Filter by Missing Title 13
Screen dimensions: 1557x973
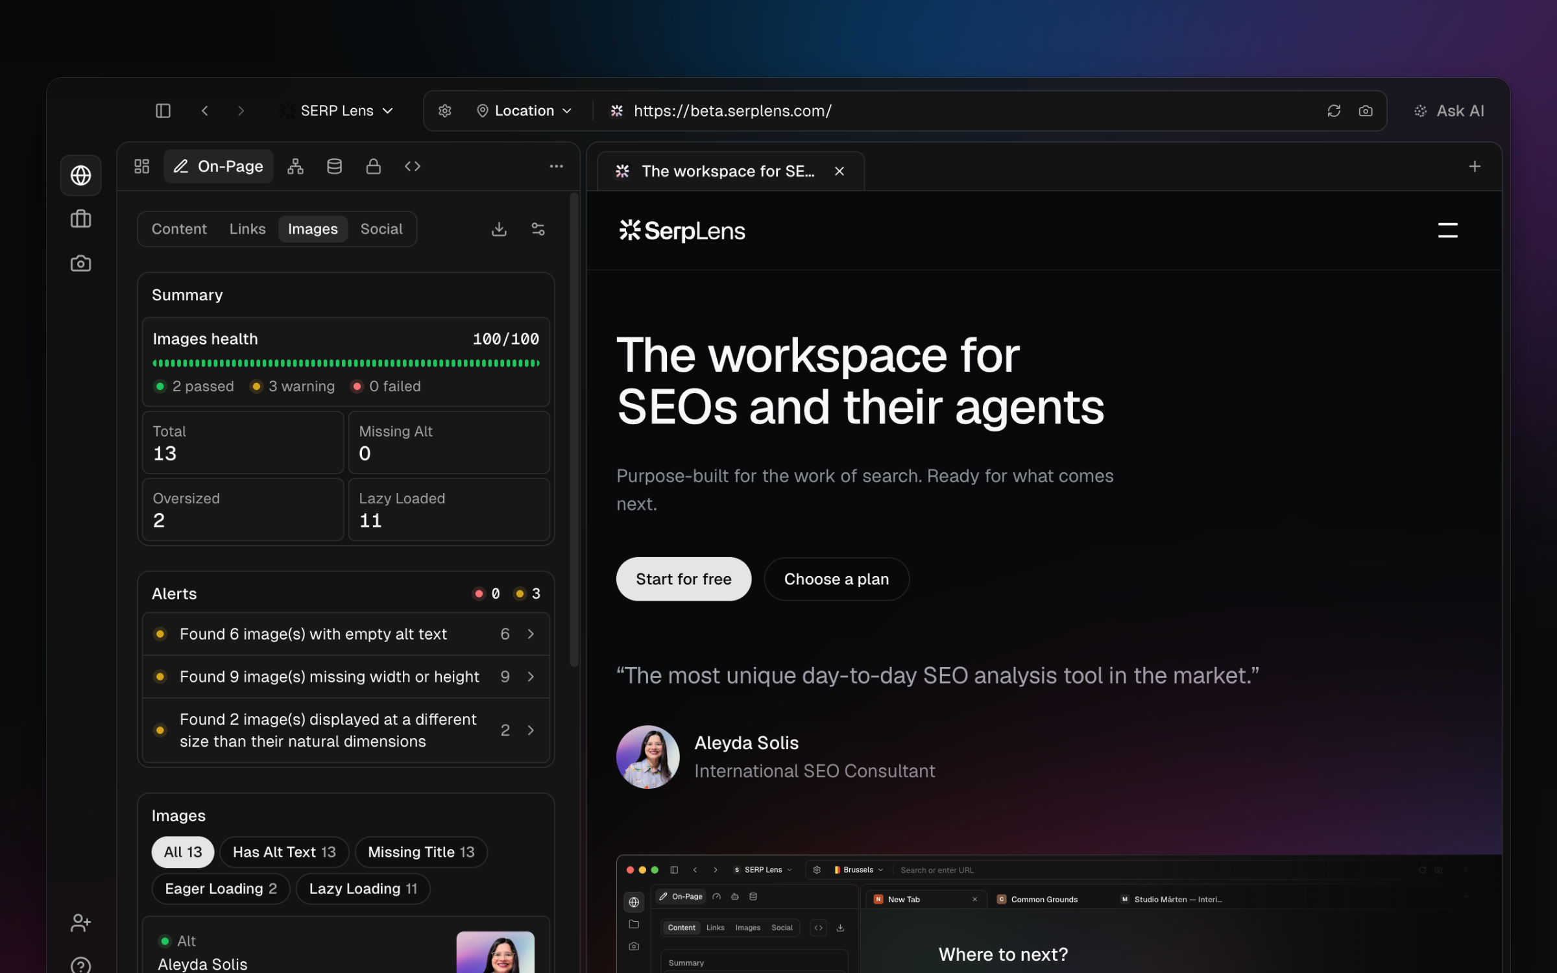point(421,852)
